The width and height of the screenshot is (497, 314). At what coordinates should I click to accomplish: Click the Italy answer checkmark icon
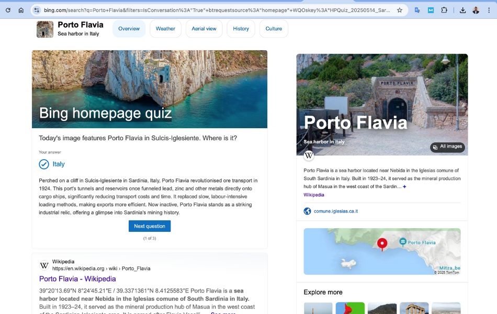[x=44, y=164]
